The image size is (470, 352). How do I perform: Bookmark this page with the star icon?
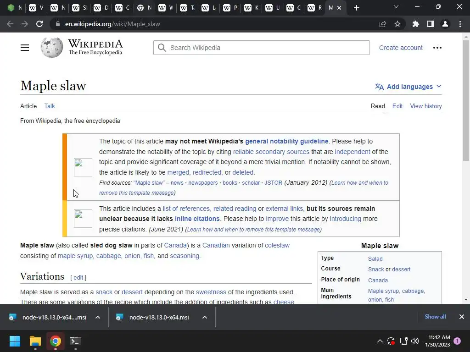pyautogui.click(x=397, y=24)
